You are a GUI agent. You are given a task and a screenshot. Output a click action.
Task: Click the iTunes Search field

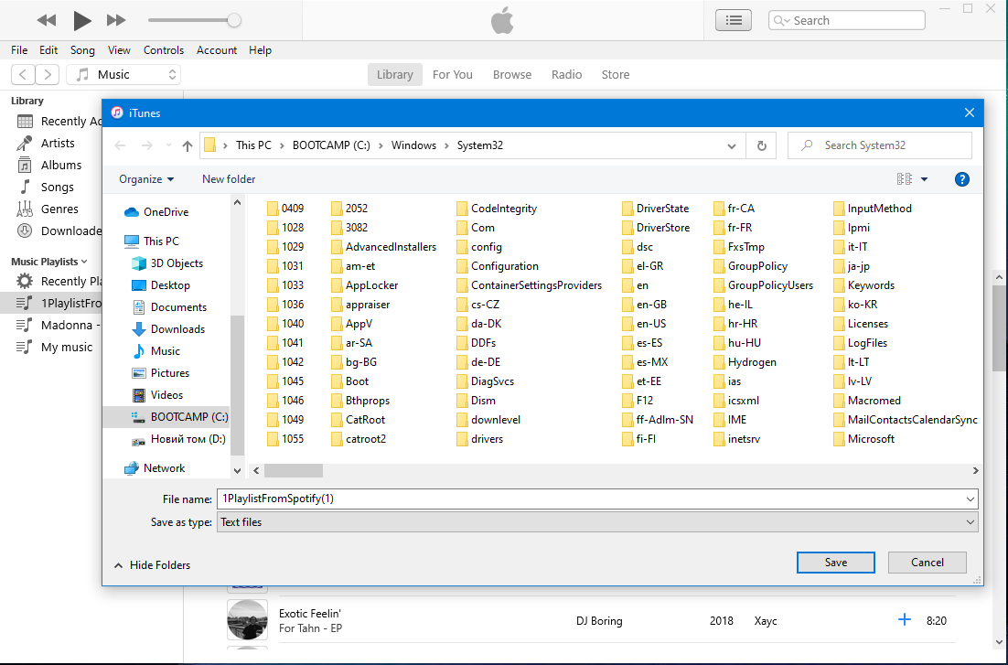[847, 20]
